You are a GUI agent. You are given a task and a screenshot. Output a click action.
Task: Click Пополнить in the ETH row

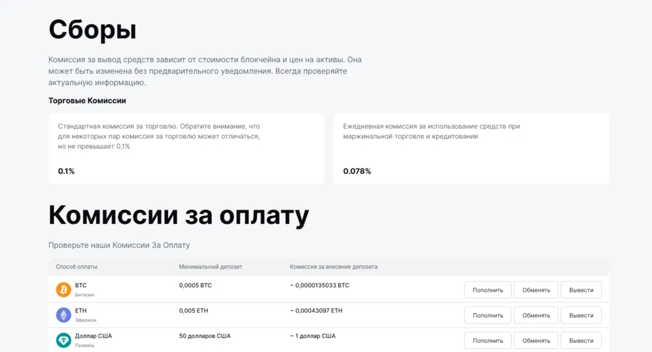(487, 315)
